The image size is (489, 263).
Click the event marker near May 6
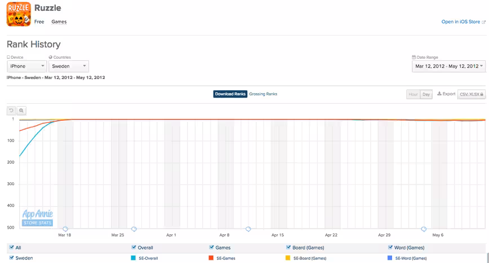[x=424, y=229]
